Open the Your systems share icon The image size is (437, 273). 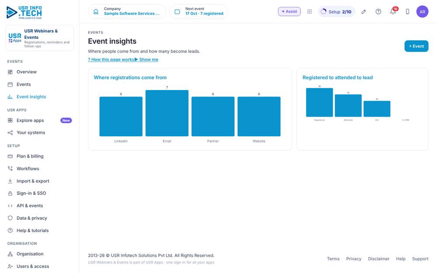[x=10, y=133]
